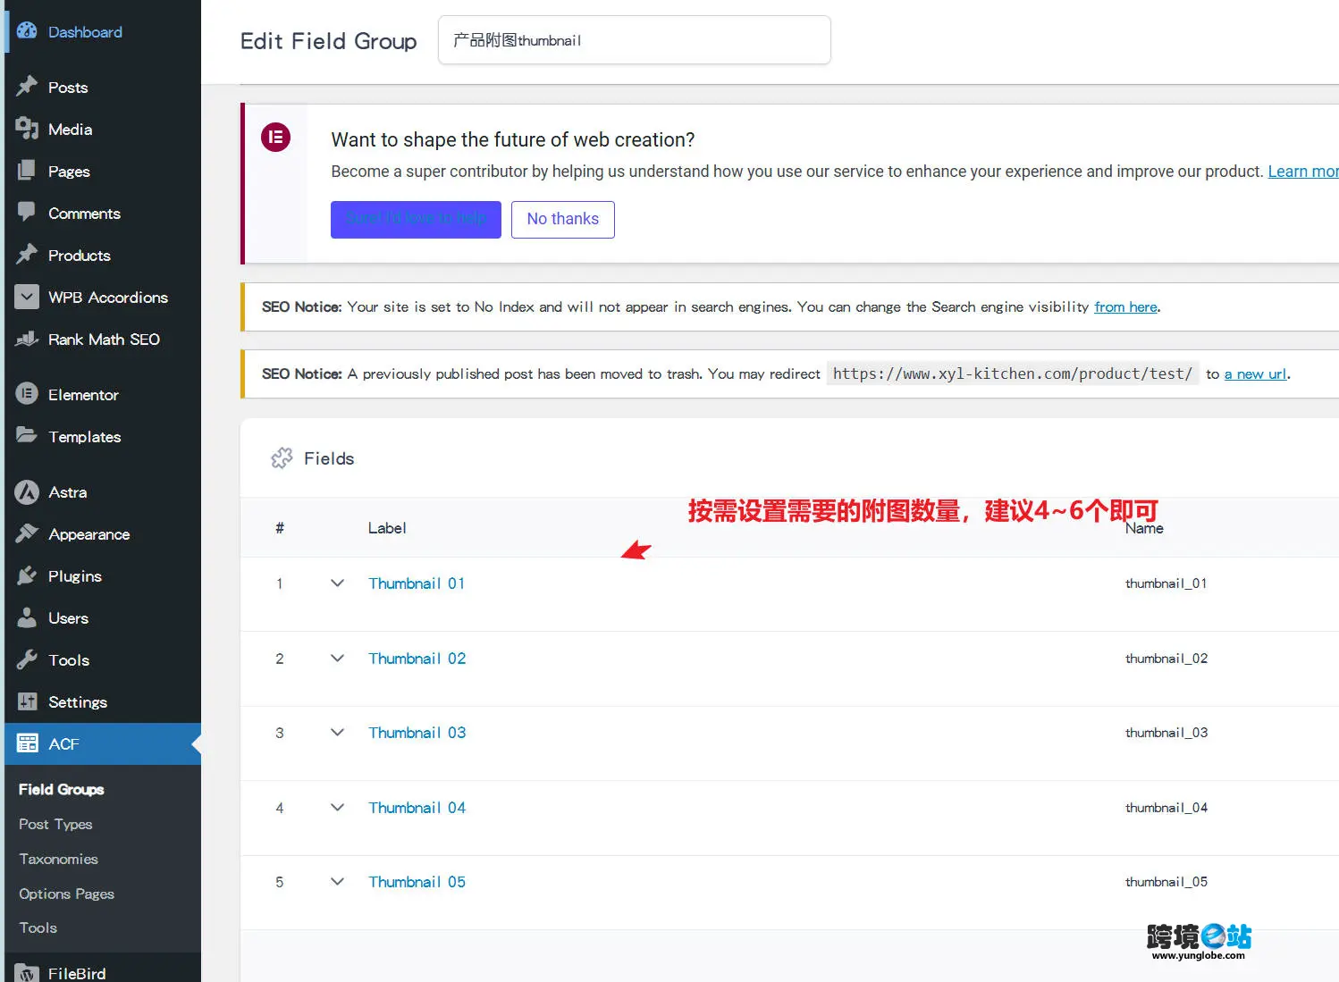Open the Dashboard home icon
This screenshot has width=1339, height=982.
[27, 31]
